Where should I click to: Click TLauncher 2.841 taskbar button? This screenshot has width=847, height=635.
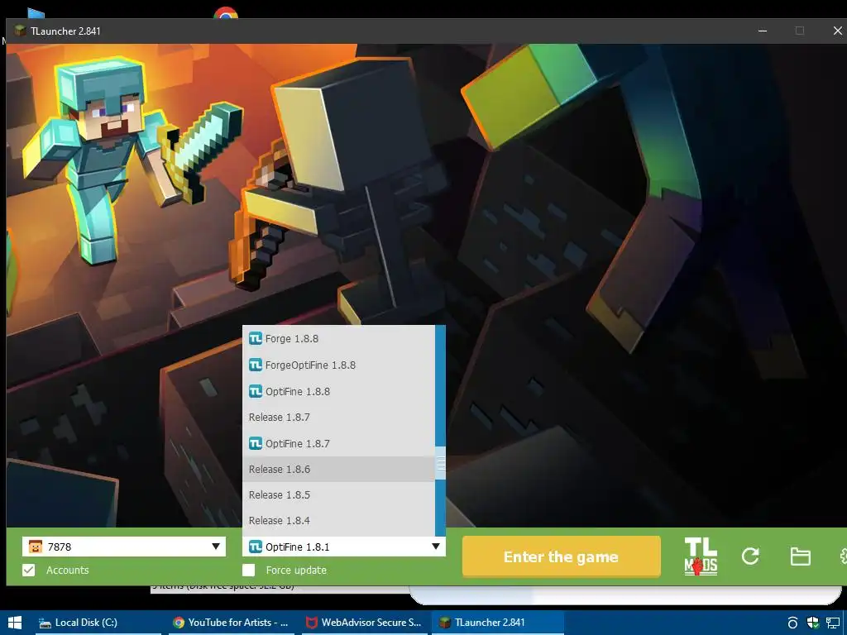point(497,623)
